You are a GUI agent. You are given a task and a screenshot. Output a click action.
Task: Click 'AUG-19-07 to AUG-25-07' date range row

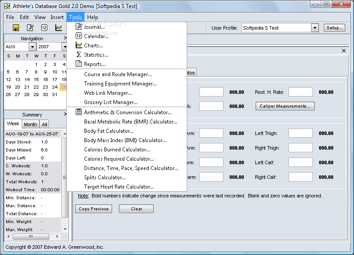tap(33, 134)
